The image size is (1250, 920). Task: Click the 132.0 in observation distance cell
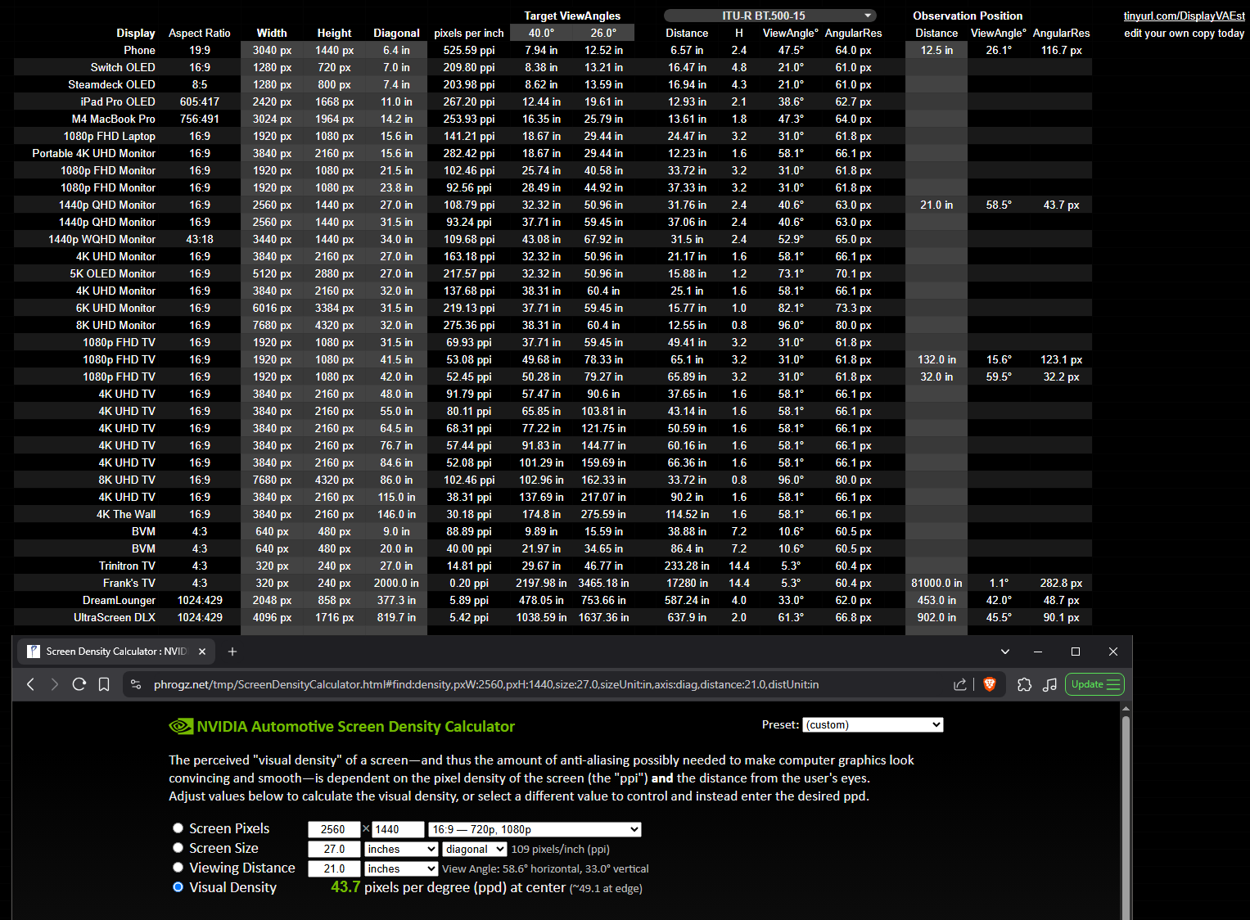(936, 359)
